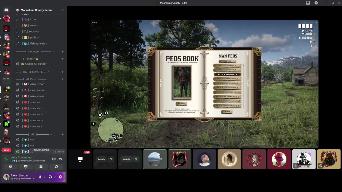Open headphone output options arrow
The height and width of the screenshot is (192, 342).
[x=55, y=177]
